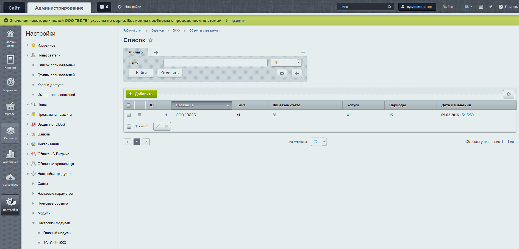Switch to the Администрирование tab
This screenshot has height=249, width=519.
click(59, 8)
